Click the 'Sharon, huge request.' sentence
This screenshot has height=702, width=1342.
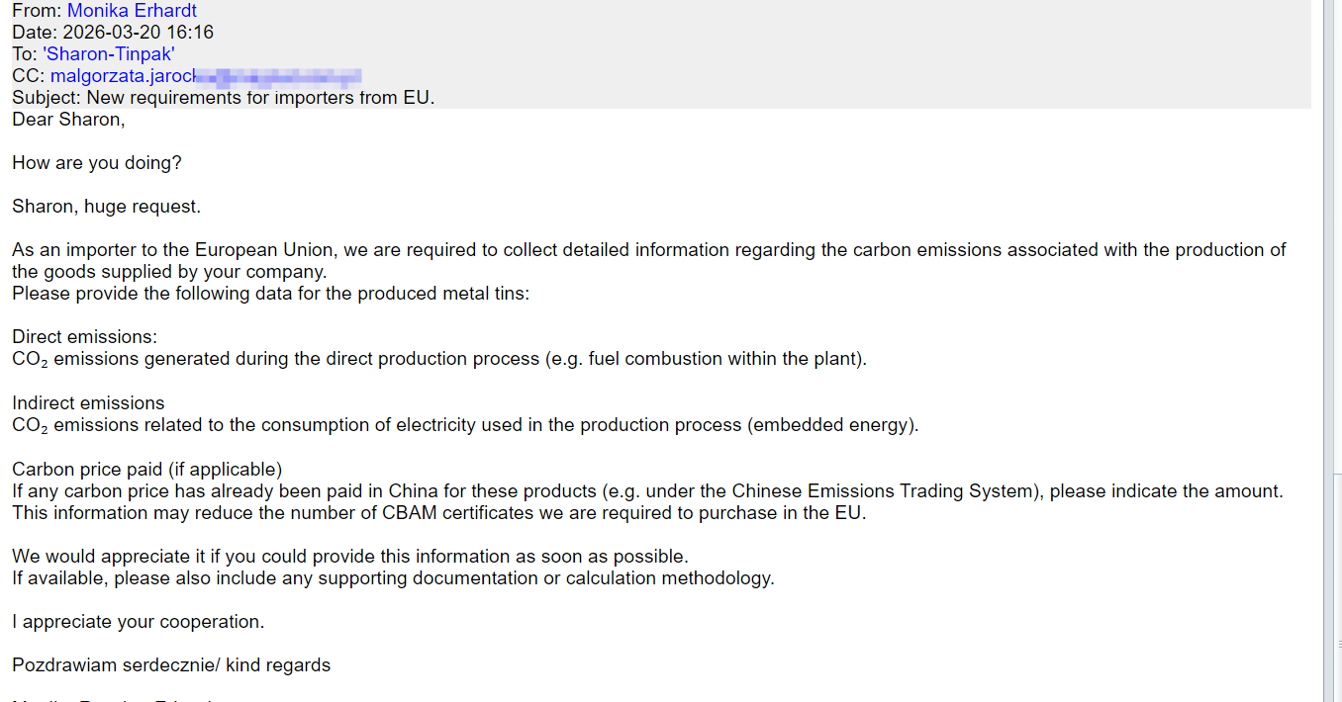[x=106, y=207]
